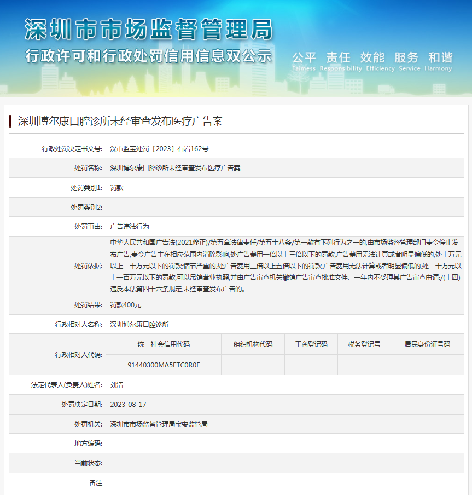472x495 pixels.
Task: Click the 罚款 value in 处罚类别1 row
Action: (x=116, y=188)
